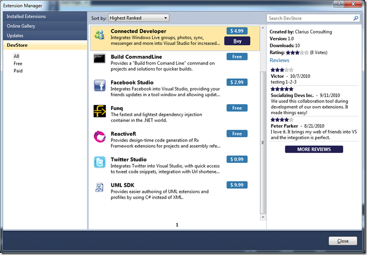The image size is (367, 255).
Task: Select the UML SDK title
Action: [123, 185]
